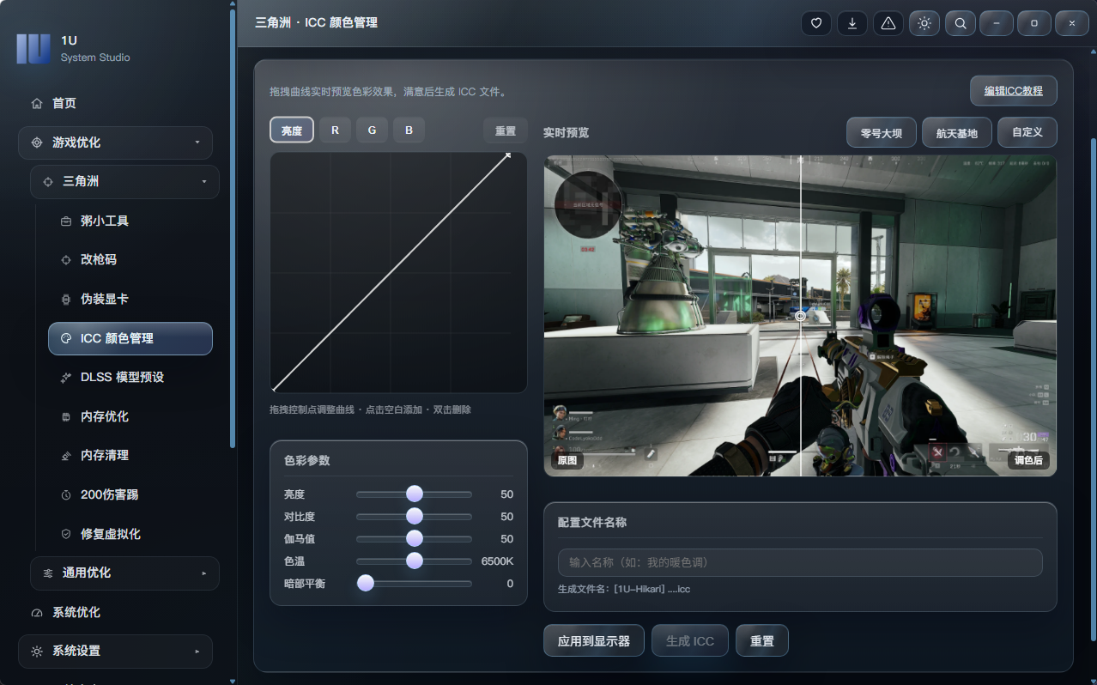
Task: Open search with magnifier icon
Action: click(x=960, y=23)
